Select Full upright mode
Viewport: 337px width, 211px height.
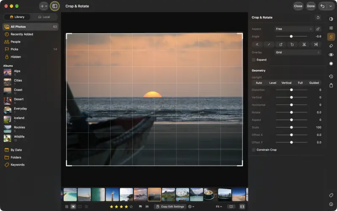300,83
